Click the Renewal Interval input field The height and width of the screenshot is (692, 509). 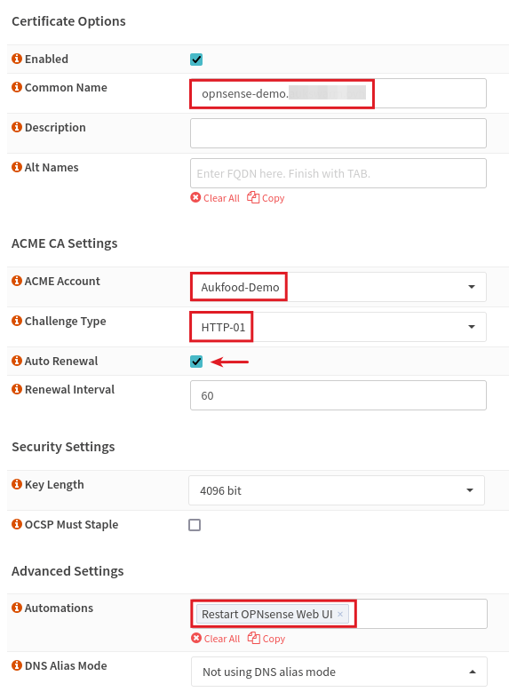click(x=338, y=395)
